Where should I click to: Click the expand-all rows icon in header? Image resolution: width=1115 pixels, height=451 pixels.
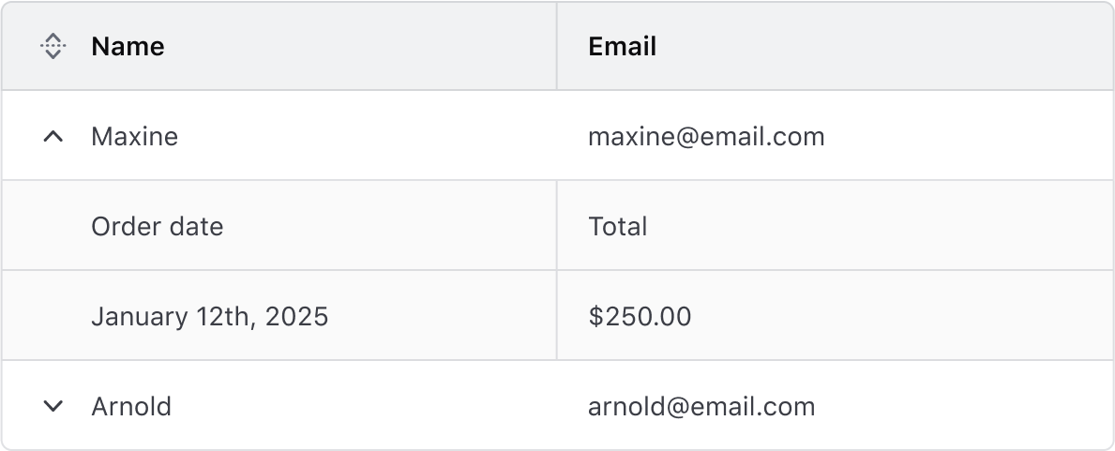click(x=53, y=46)
